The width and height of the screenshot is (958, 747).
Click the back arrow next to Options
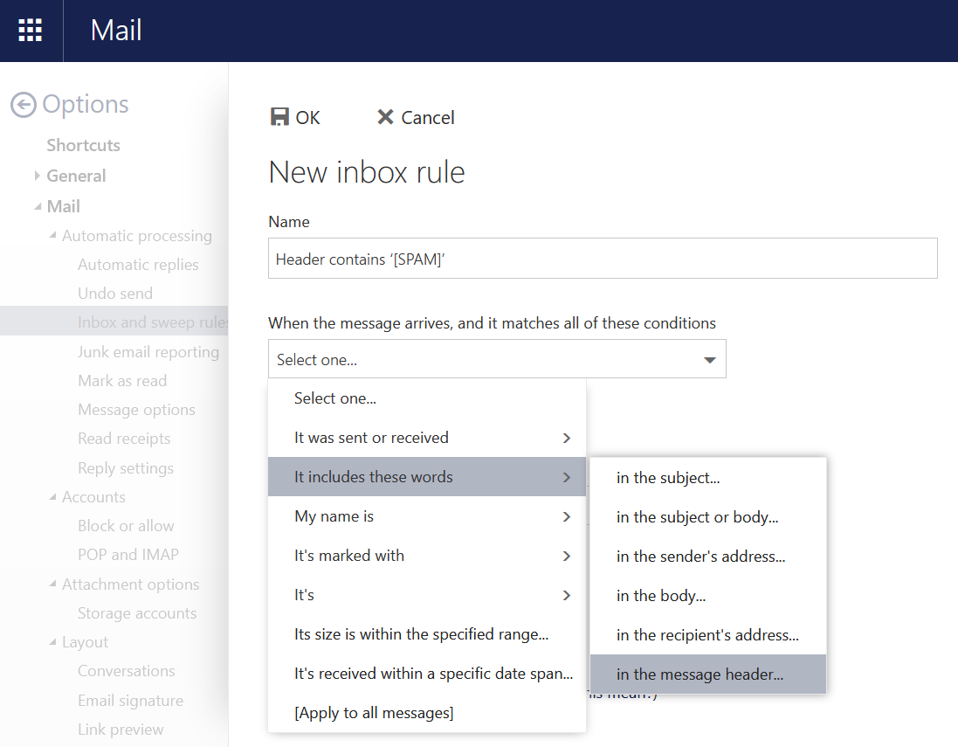click(24, 105)
